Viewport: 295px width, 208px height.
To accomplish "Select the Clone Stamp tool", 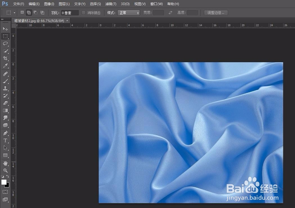I will [5, 88].
